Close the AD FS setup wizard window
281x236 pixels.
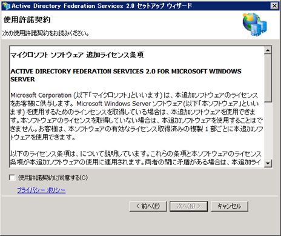(x=274, y=6)
